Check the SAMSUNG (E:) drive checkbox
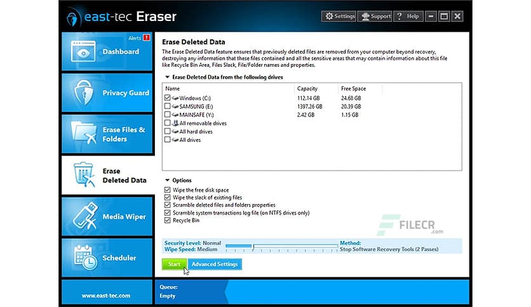 [x=167, y=106]
